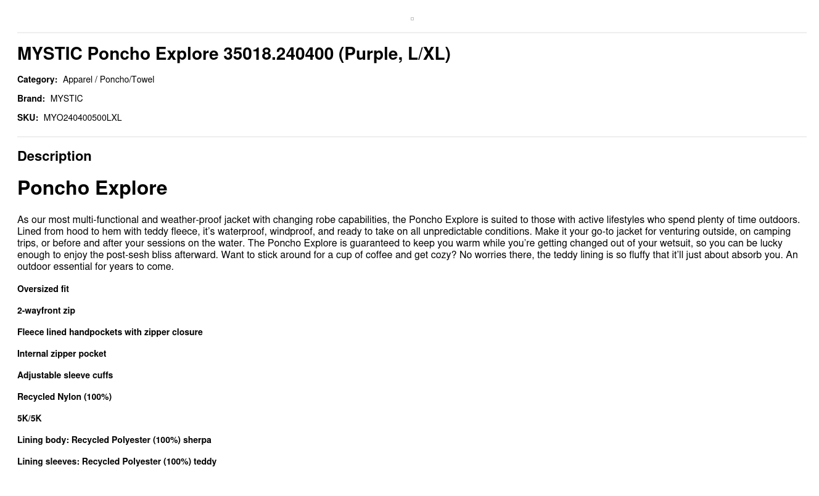Click the large Poncho Explore heading
Viewport: 819px width, 496px height.
pyautogui.click(x=93, y=188)
